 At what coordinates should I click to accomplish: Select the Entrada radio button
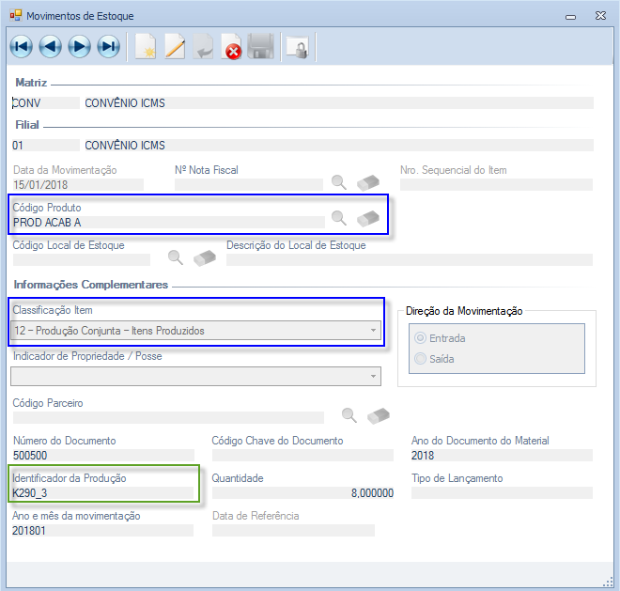420,338
